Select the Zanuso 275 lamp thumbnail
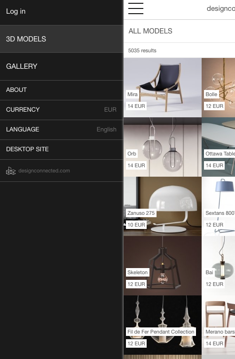The image size is (235, 359). coord(163,206)
